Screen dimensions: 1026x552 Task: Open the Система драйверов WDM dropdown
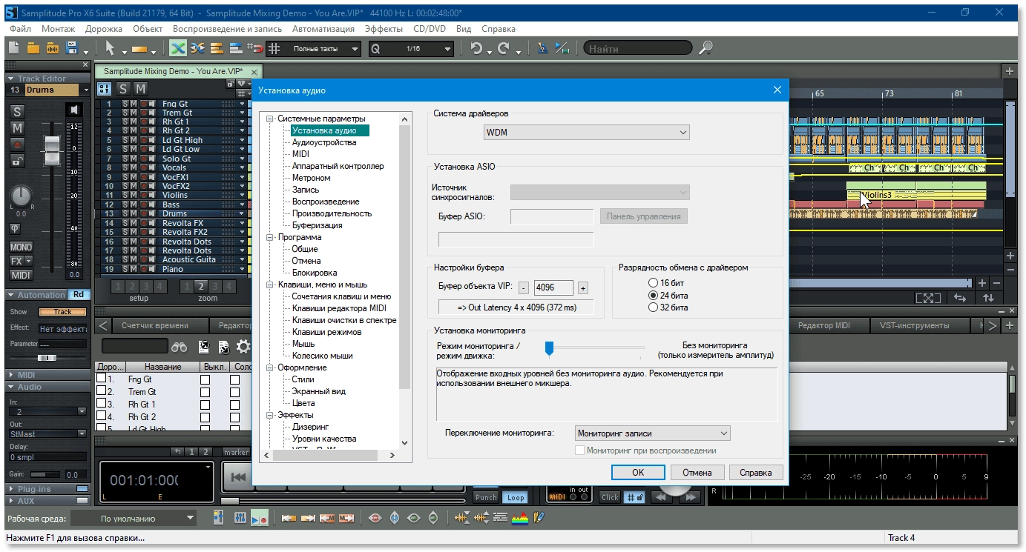(x=585, y=133)
